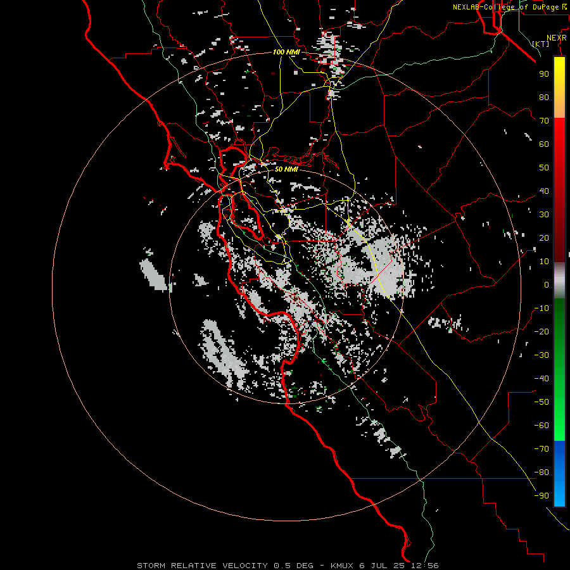This screenshot has height=570, width=570.
Task: Click the 20 value on velocity scale
Action: click(544, 238)
